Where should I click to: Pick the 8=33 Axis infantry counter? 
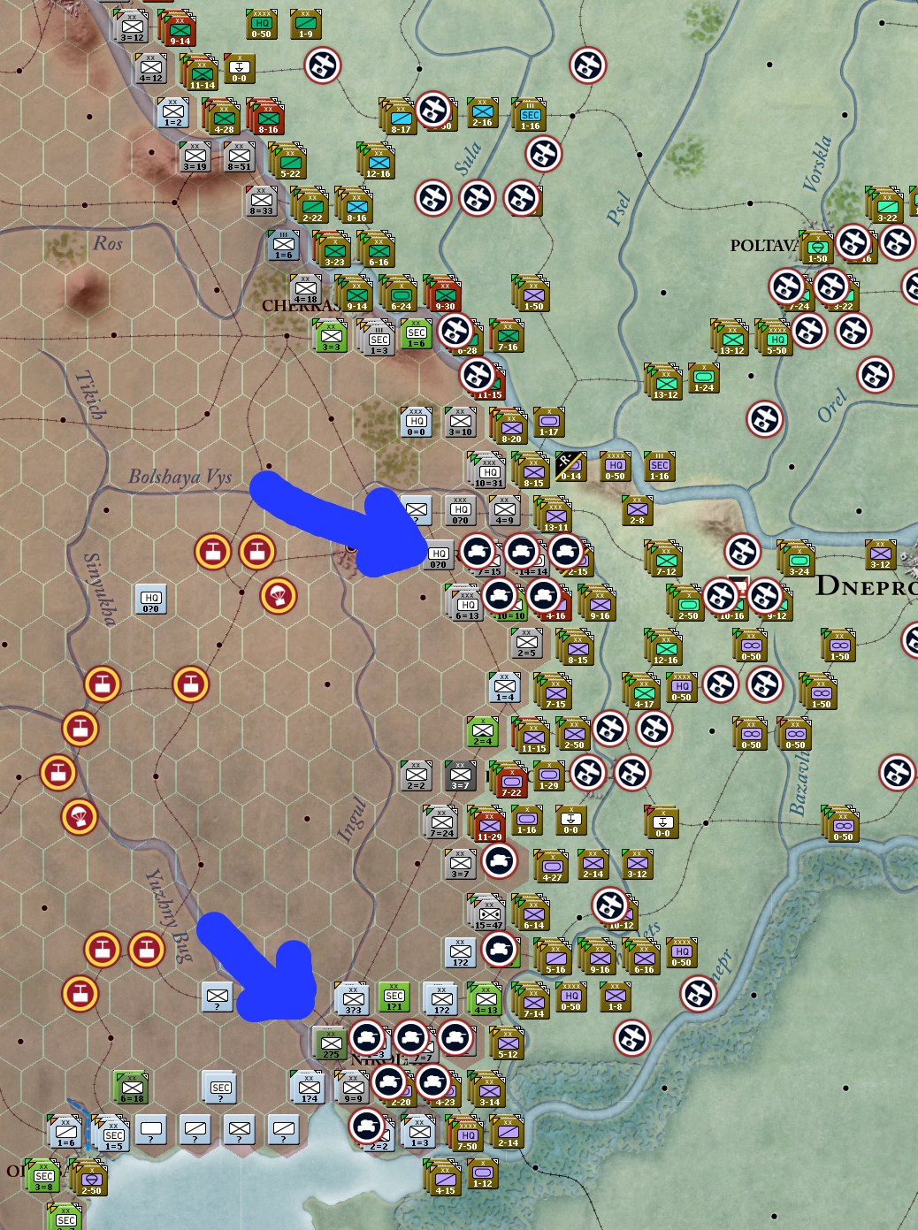261,201
